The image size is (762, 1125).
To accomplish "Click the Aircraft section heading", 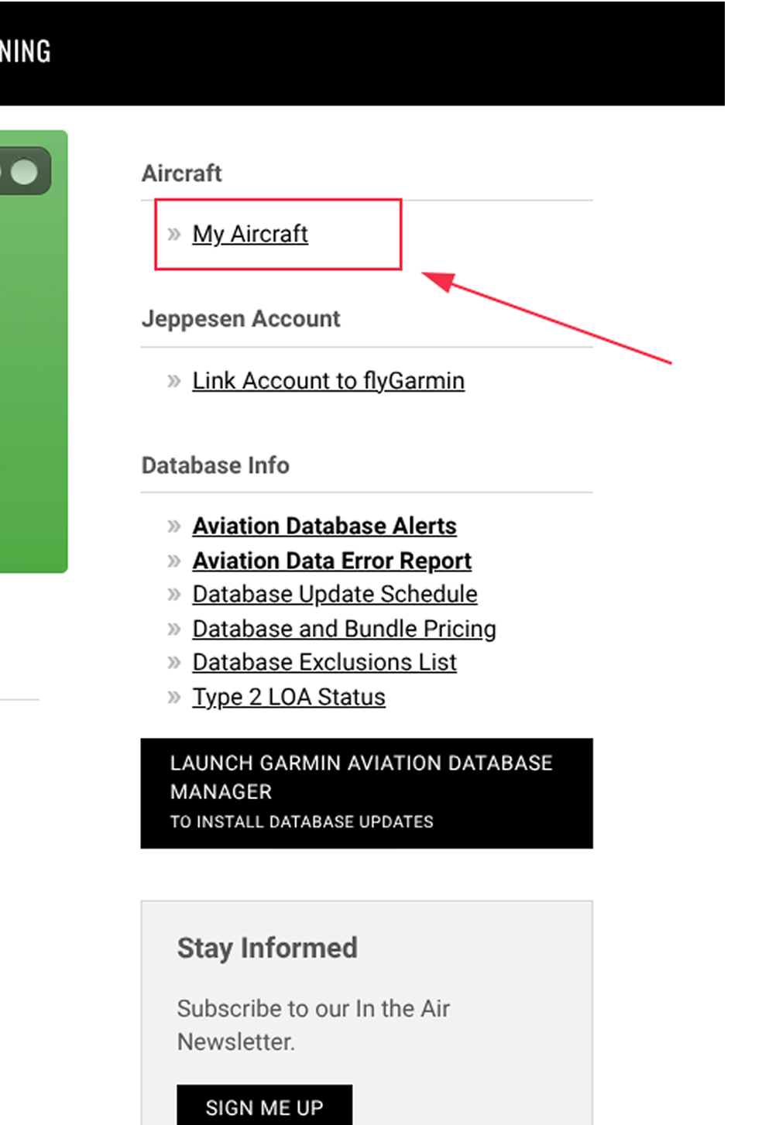I will pyautogui.click(x=182, y=173).
